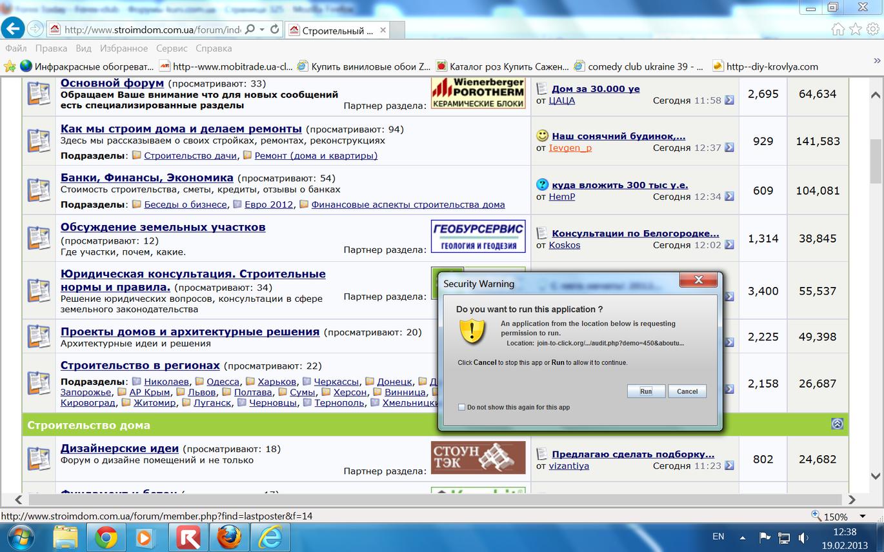The width and height of the screenshot is (884, 552).
Task: Click the Add to Favorites bar star icon
Action: point(10,66)
